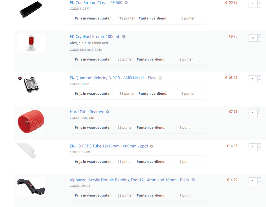Remove EK-CryoFuel Premix 1000mL via x icon
The width and height of the screenshot is (266, 207).
point(124,36)
